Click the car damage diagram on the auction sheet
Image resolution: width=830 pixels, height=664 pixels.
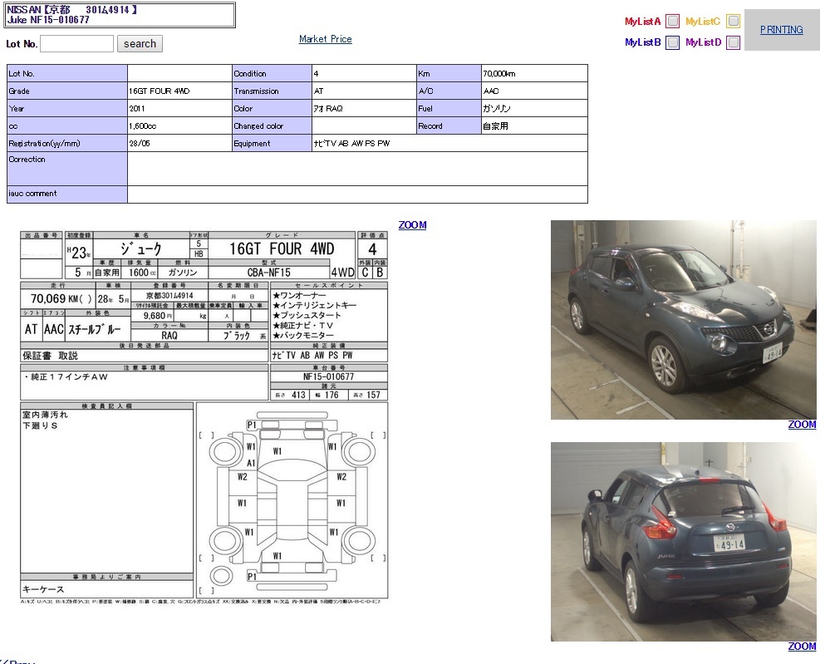pyautogui.click(x=292, y=501)
